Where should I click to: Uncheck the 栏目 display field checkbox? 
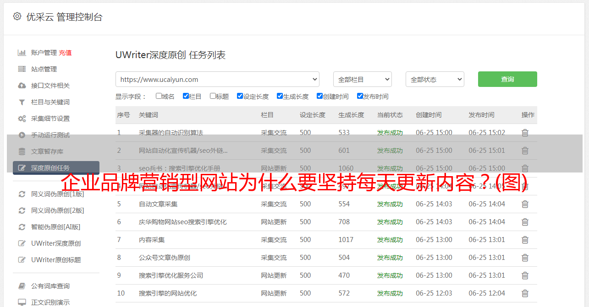[186, 96]
